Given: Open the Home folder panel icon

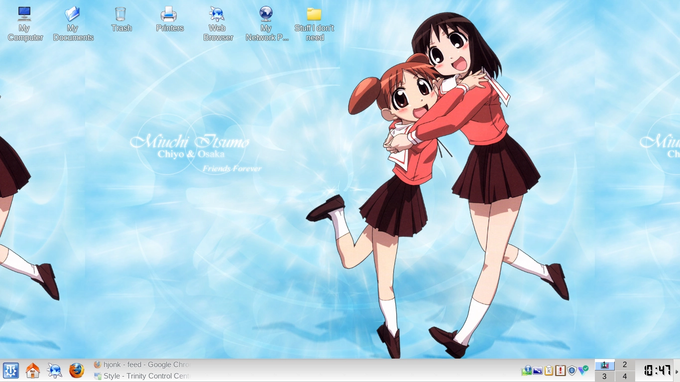Looking at the screenshot, I should point(32,371).
